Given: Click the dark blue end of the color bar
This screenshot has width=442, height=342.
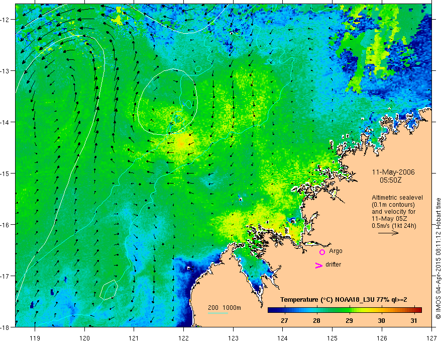Looking at the screenshot, I should [x=271, y=310].
